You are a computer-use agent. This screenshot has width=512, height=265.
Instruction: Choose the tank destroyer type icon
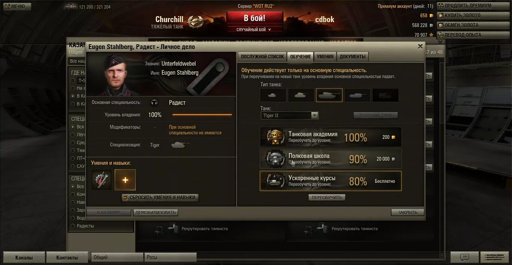[x=357, y=95]
